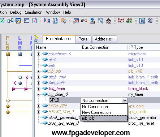
Task: Expand the microblaze_0 tree node
Action: tap(38, 54)
